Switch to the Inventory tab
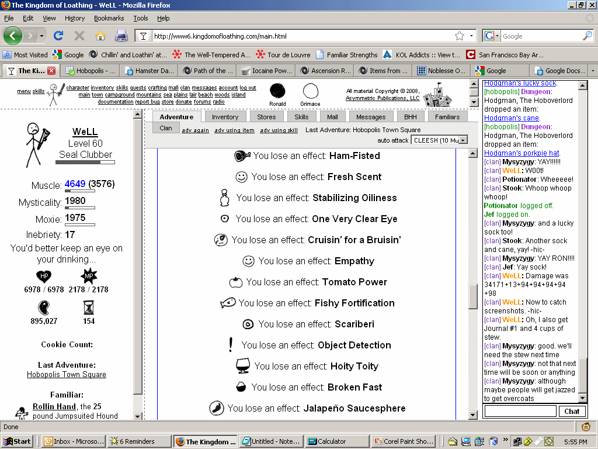 click(225, 117)
